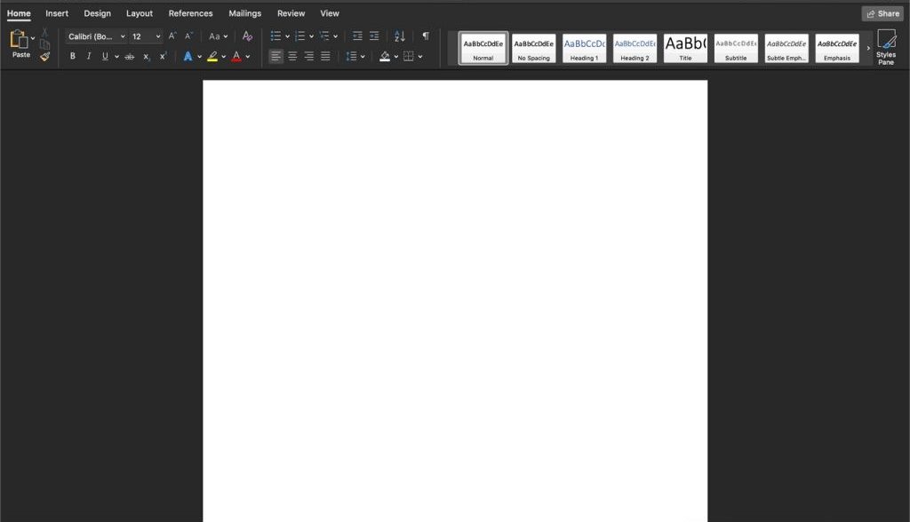Center align the paragraph text
The image size is (910, 522).
292,57
